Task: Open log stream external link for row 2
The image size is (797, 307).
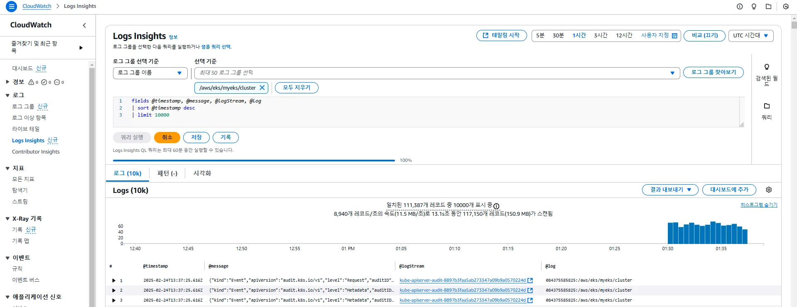Action: click(x=530, y=290)
